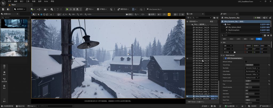Click the lock icon next to scale
Image resolution: width=273 pixels, height=108 pixels.
click(x=235, y=52)
